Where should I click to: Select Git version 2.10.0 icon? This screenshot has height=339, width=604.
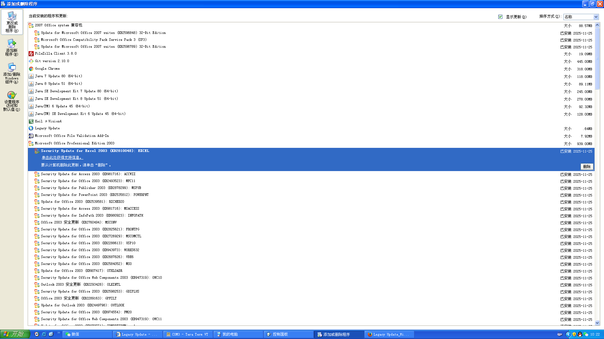tap(31, 61)
